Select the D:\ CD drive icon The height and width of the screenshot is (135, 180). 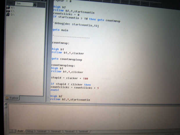pos(8,15)
